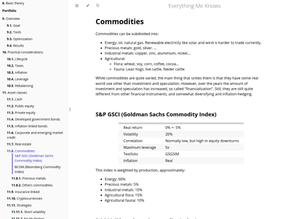This screenshot has height=219, width=292.
Task: Open section 11.7 Real estate
Action: [19, 144]
